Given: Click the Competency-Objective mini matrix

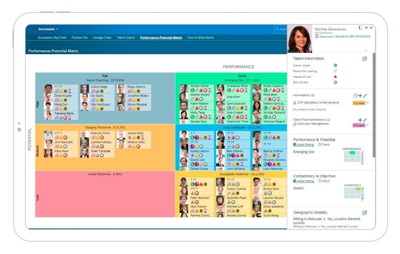Looking at the screenshot, I should (x=352, y=193).
